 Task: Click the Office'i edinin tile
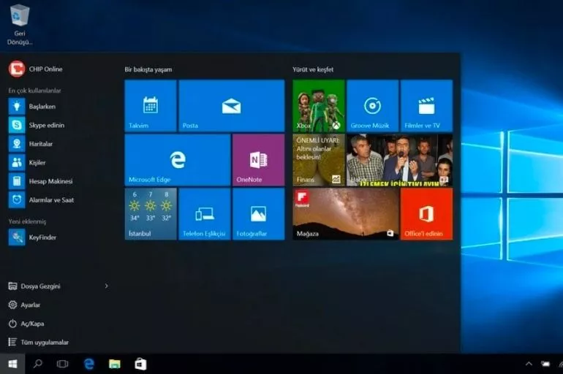point(426,214)
